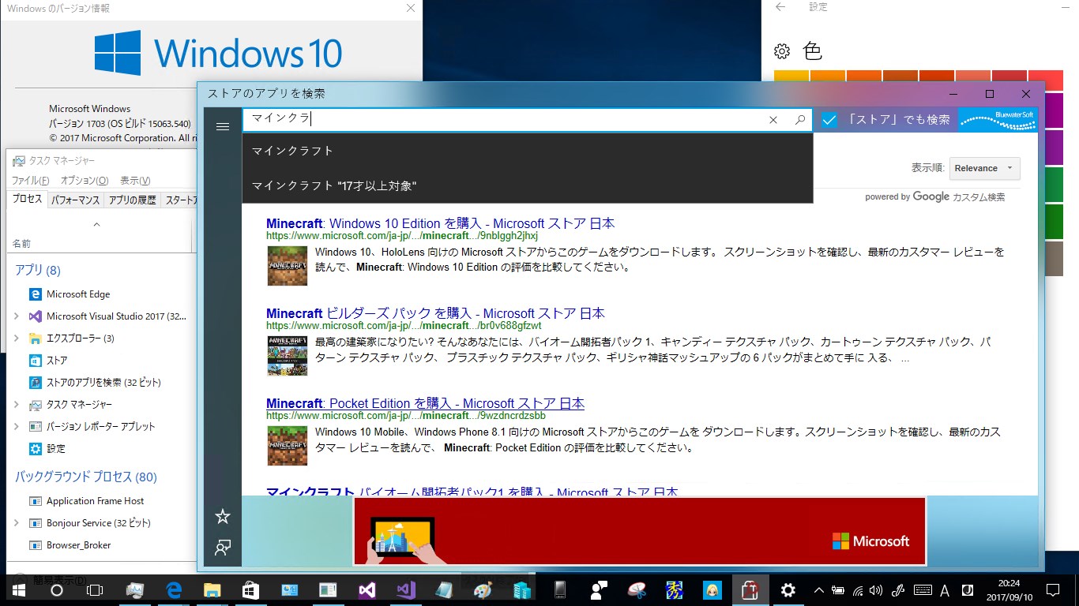Click the IME 'A' input mode indicator

(945, 590)
